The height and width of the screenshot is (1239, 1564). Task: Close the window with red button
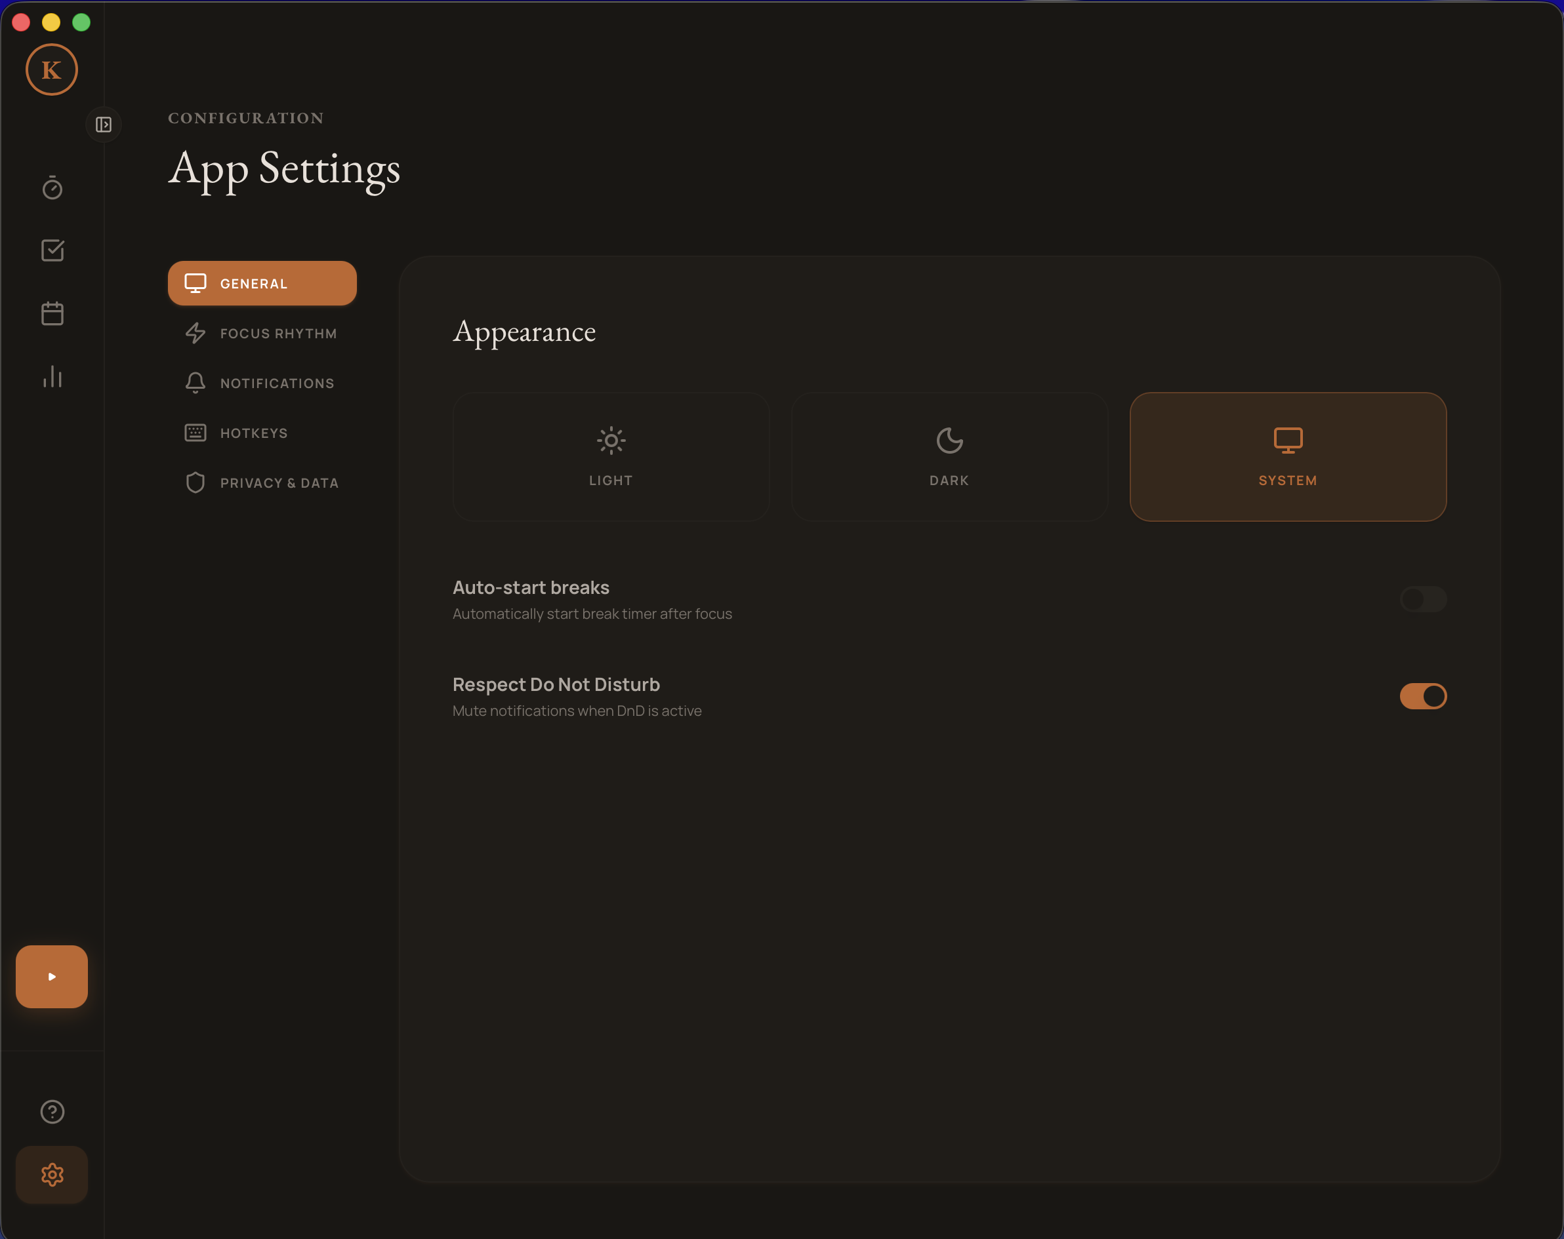pyautogui.click(x=21, y=22)
